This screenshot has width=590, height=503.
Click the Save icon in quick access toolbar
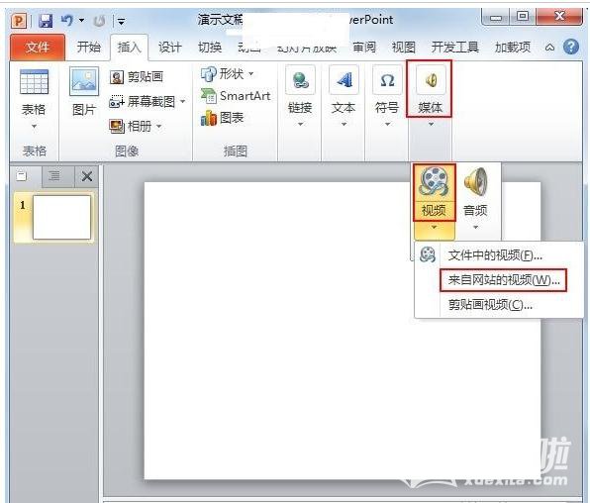click(x=46, y=21)
